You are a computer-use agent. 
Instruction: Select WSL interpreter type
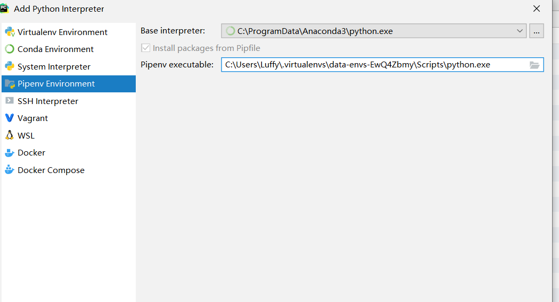pyautogui.click(x=69, y=135)
